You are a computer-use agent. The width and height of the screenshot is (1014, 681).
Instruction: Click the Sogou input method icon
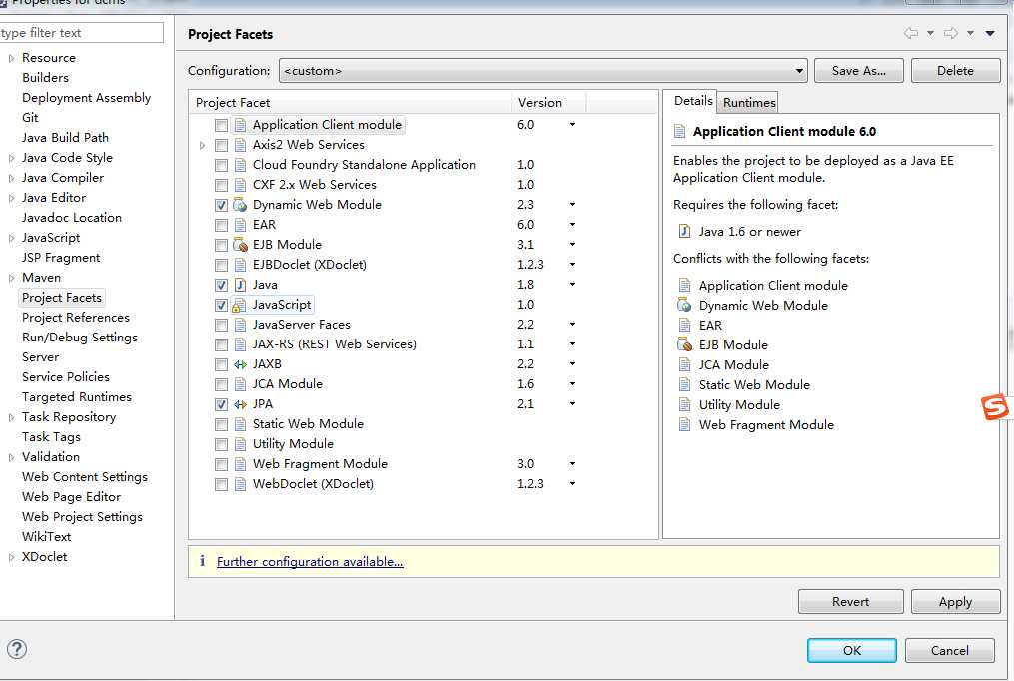(995, 407)
